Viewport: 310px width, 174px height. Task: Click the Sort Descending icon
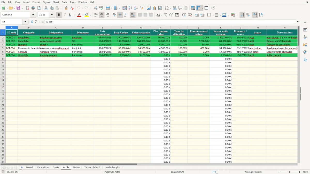136,8
